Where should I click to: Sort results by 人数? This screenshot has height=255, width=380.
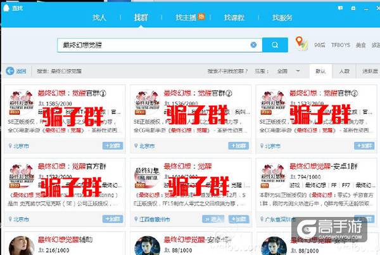[344, 71]
